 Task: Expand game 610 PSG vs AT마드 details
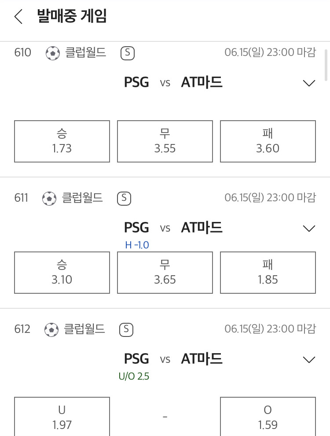(309, 83)
